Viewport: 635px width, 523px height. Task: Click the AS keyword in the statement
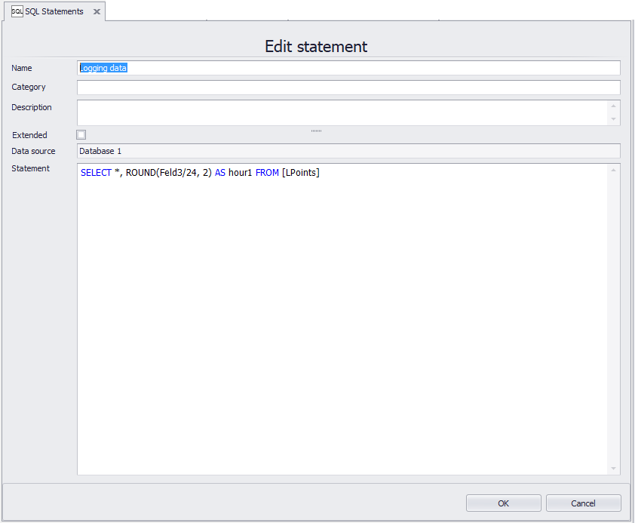coord(220,173)
